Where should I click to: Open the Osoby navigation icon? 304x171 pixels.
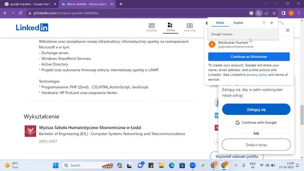(x=171, y=27)
